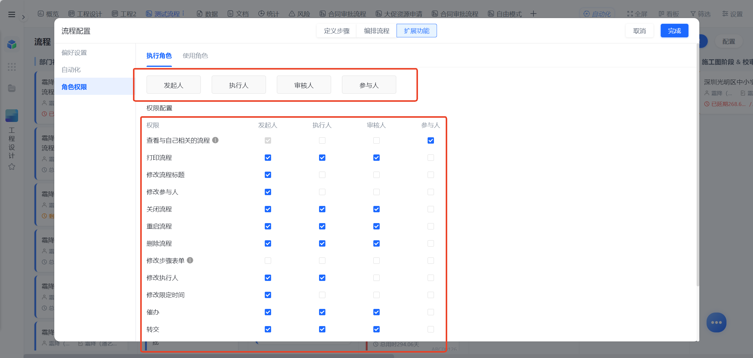Viewport: 753px width, 358px height.
Task: Uncheck 发起人 for 修改参与人
Action: click(268, 192)
